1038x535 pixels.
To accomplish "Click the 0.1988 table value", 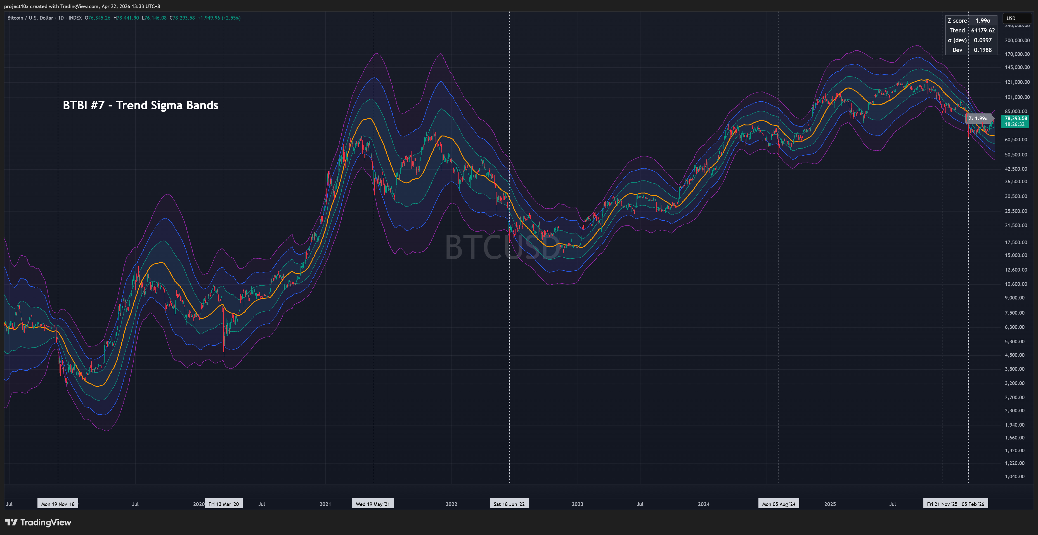I will click(x=983, y=50).
